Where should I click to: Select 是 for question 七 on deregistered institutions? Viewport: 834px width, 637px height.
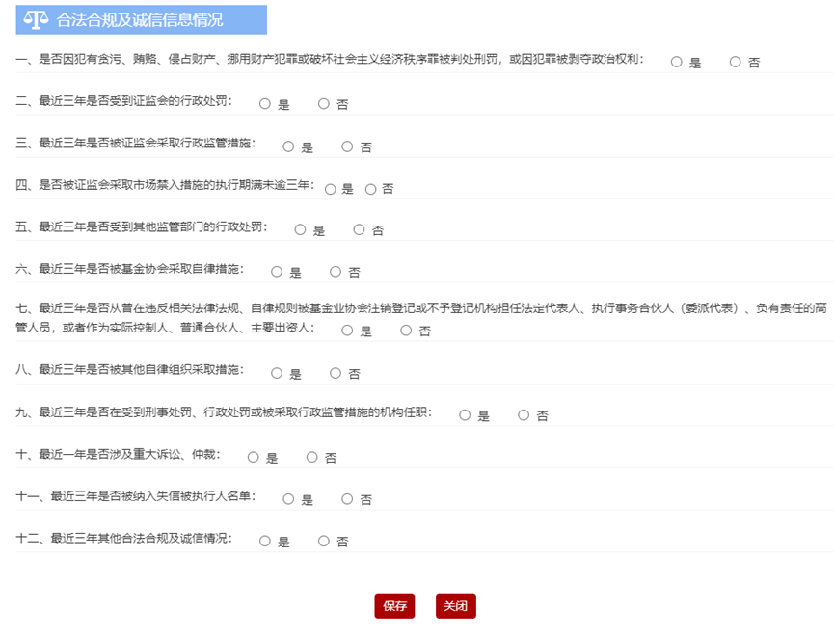click(x=347, y=331)
